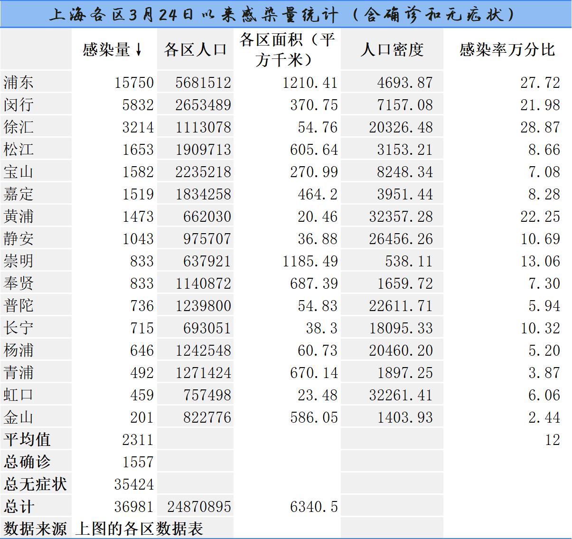Select the 闵行 row label
This screenshot has width=572, height=539.
(x=19, y=105)
